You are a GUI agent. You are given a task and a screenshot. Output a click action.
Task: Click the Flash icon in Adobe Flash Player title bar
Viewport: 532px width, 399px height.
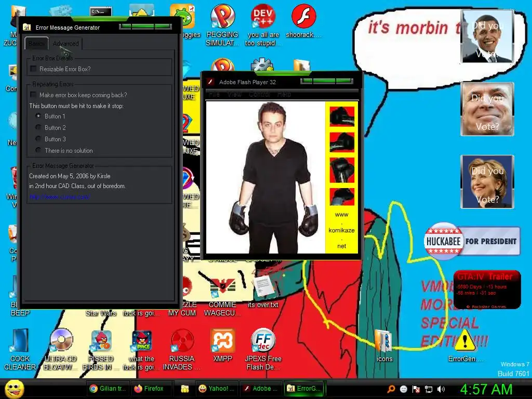point(211,82)
